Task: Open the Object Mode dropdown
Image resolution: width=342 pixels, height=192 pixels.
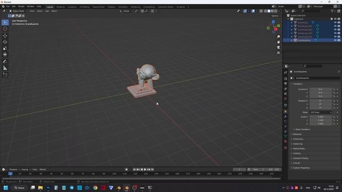Action: [x=18, y=11]
